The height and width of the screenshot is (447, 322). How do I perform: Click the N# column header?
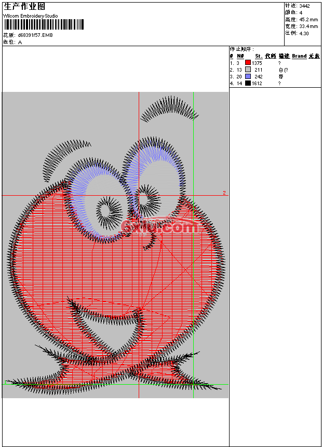point(240,56)
